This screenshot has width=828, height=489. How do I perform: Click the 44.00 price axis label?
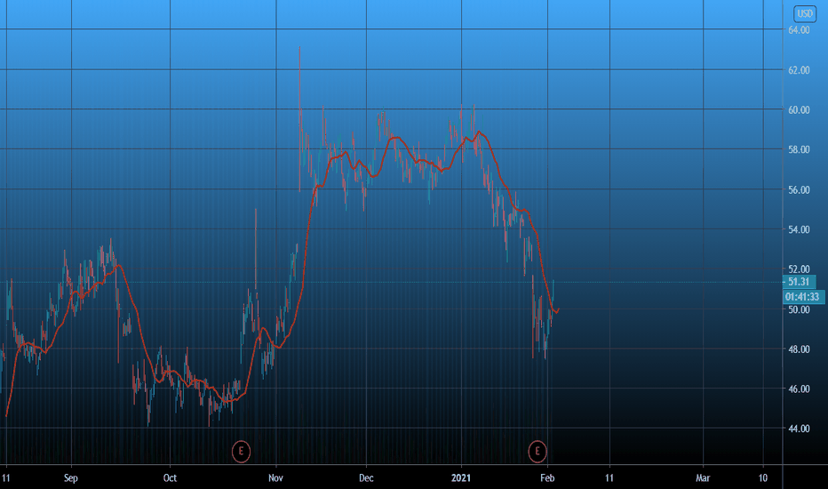(799, 429)
